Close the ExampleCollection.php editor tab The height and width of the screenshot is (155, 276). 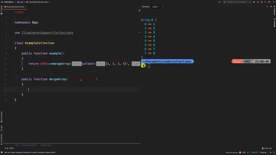tap(26, 7)
